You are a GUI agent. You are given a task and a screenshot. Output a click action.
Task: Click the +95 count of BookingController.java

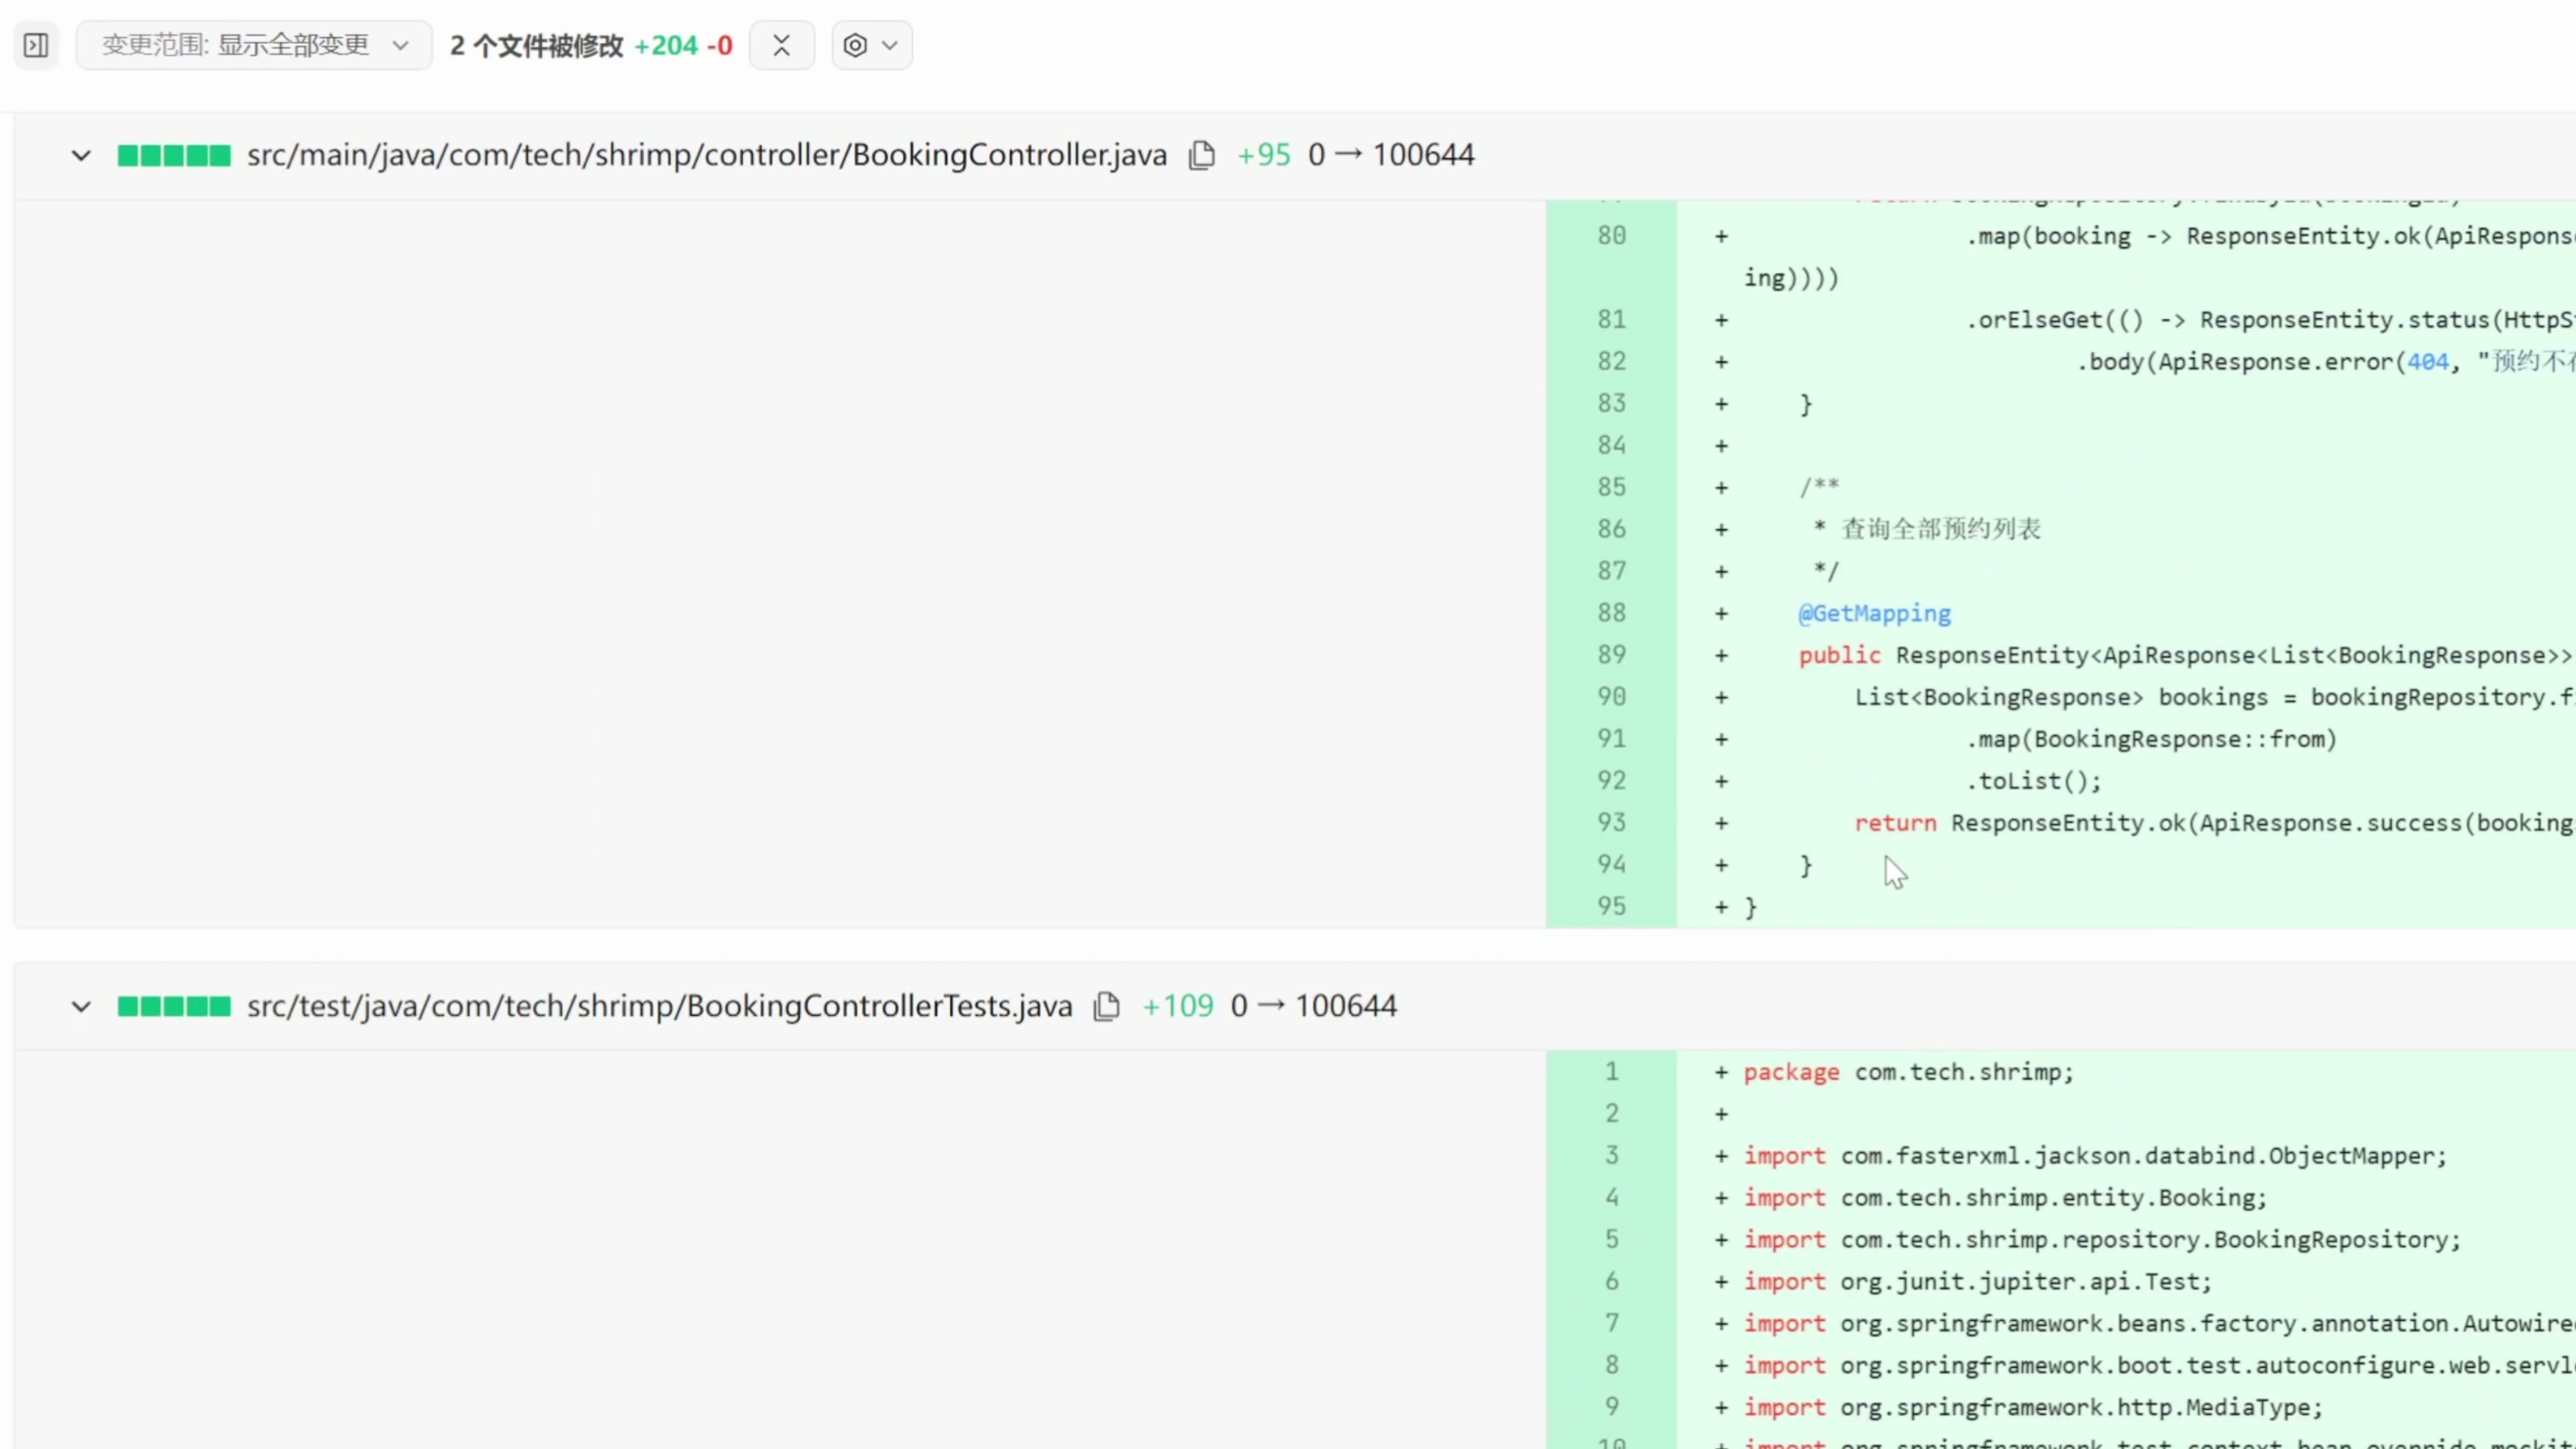[1264, 155]
